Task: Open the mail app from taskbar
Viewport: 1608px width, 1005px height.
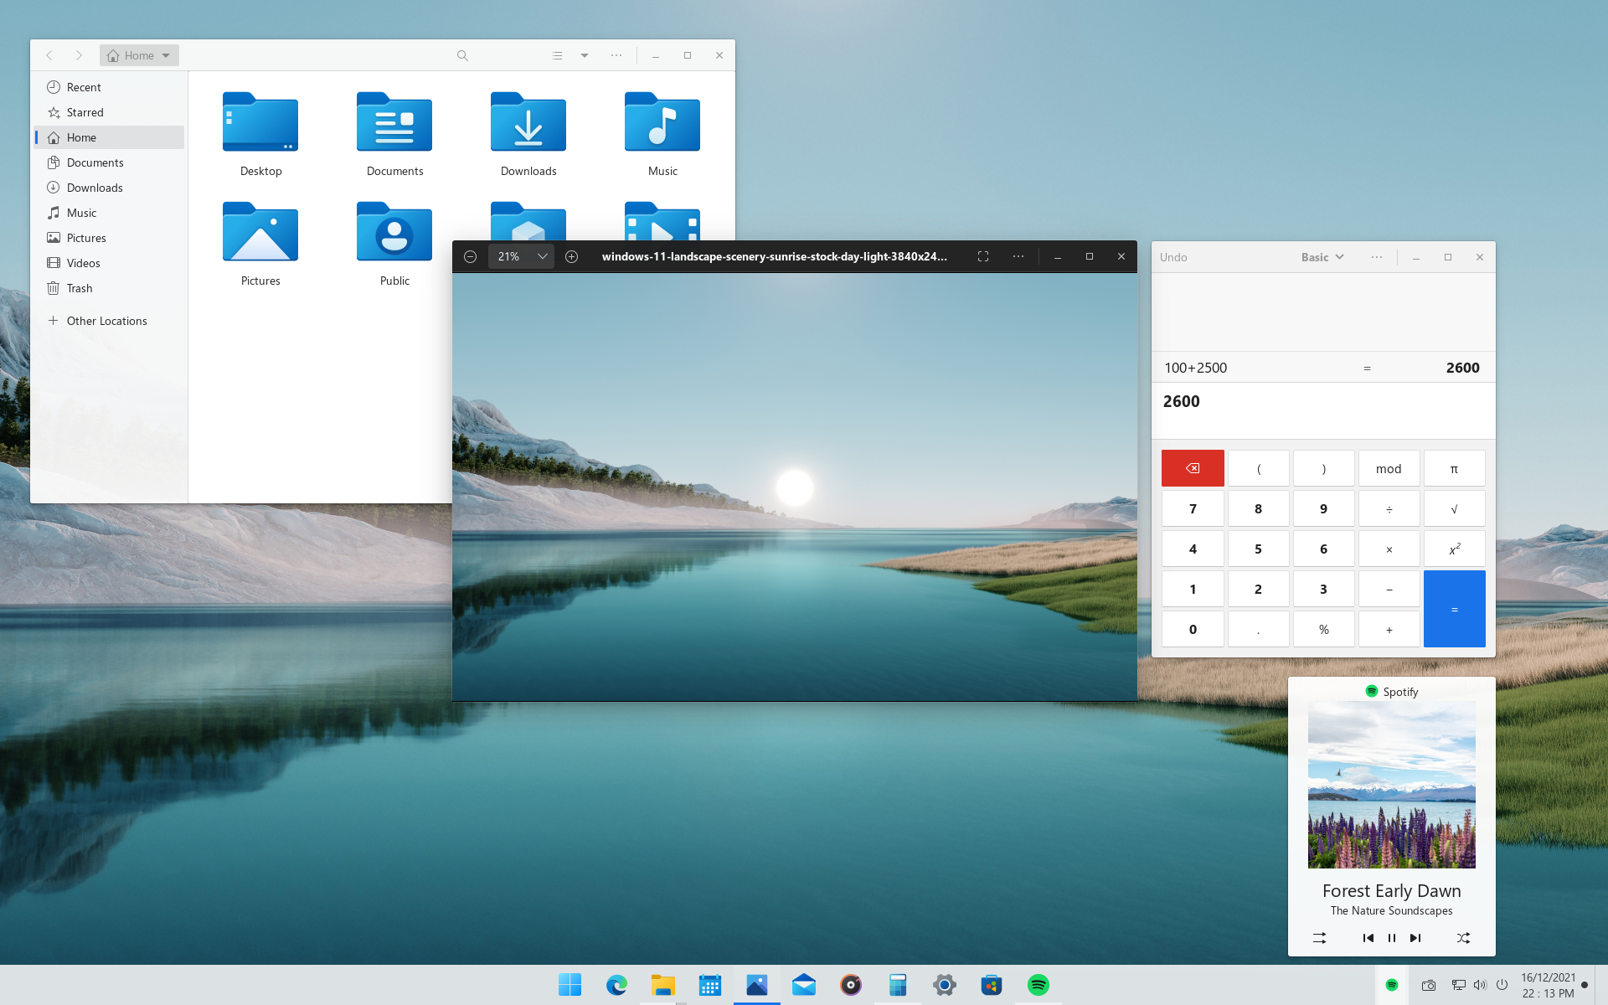Action: tap(804, 985)
